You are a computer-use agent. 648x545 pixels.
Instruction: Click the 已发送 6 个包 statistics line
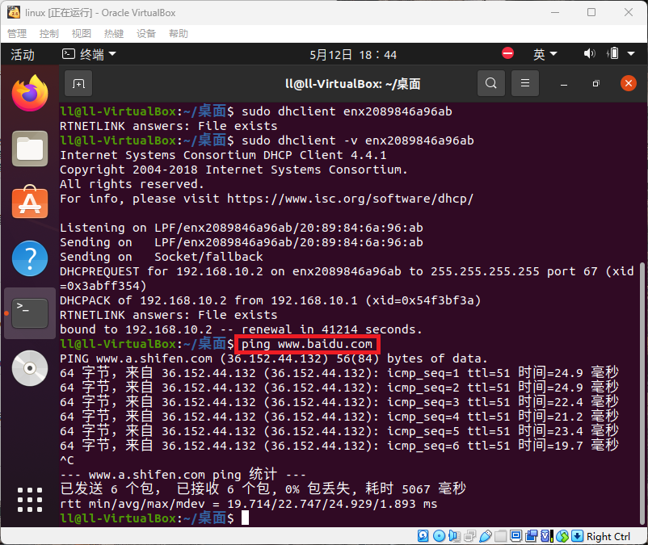(x=263, y=488)
